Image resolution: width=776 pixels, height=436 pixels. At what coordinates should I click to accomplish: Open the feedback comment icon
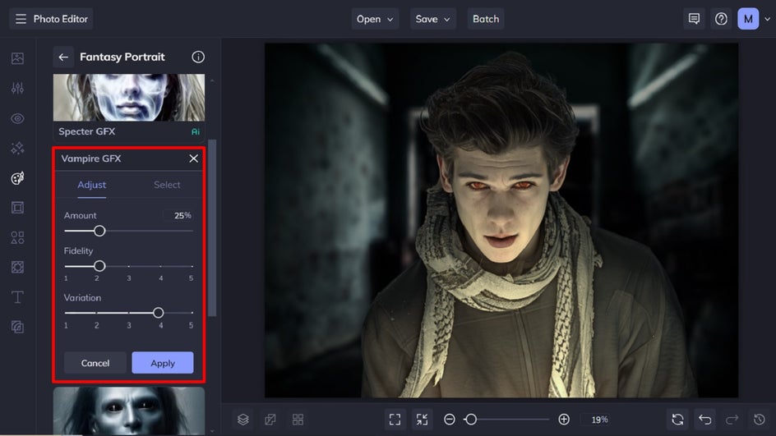tap(694, 19)
